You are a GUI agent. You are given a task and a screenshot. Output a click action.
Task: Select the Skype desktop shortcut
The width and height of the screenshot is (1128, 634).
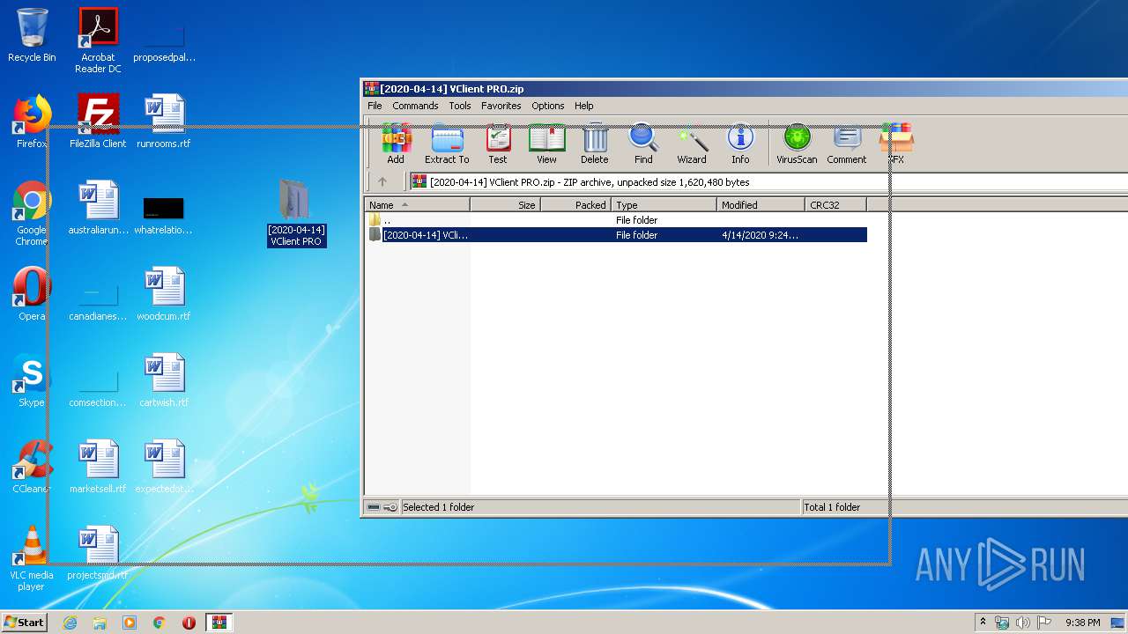tap(32, 381)
